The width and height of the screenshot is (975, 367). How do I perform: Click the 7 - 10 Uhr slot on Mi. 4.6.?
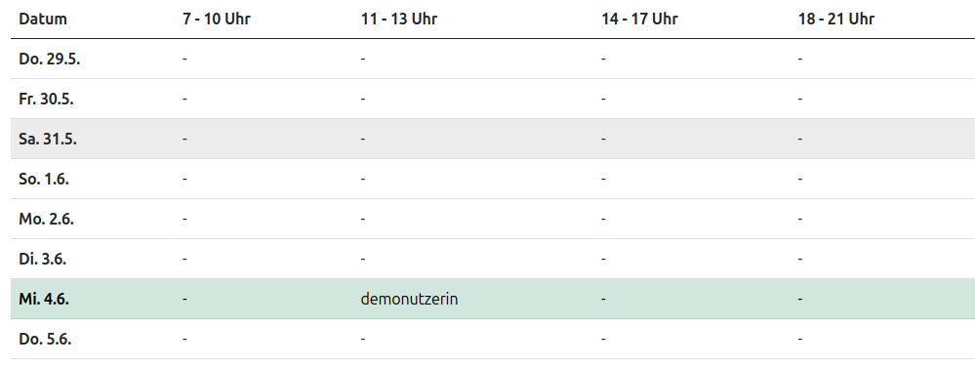(184, 300)
